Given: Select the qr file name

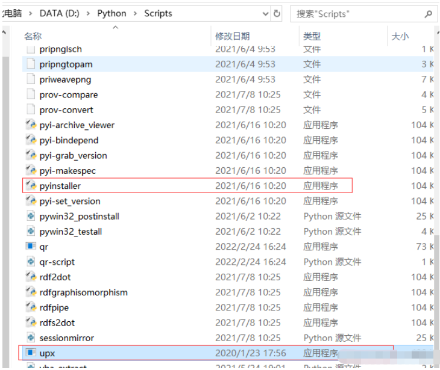Looking at the screenshot, I should point(44,247).
